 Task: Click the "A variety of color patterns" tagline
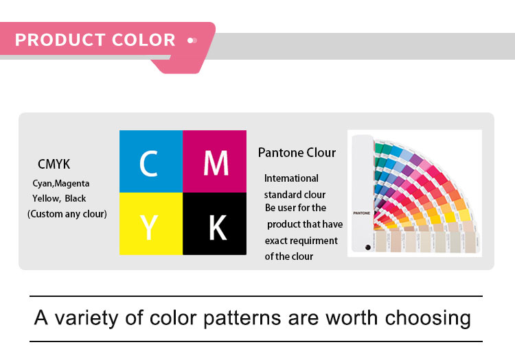coord(253,318)
